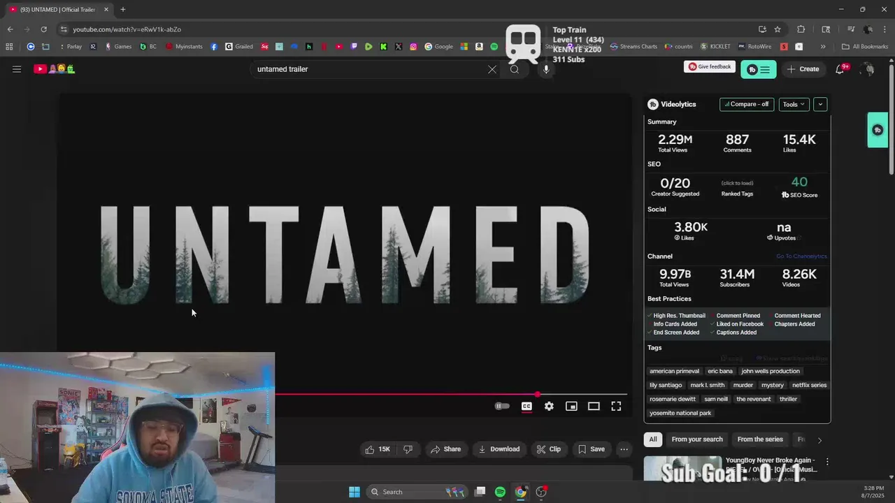Open the Tools dropdown in Videolytics
The height and width of the screenshot is (503, 895).
794,104
